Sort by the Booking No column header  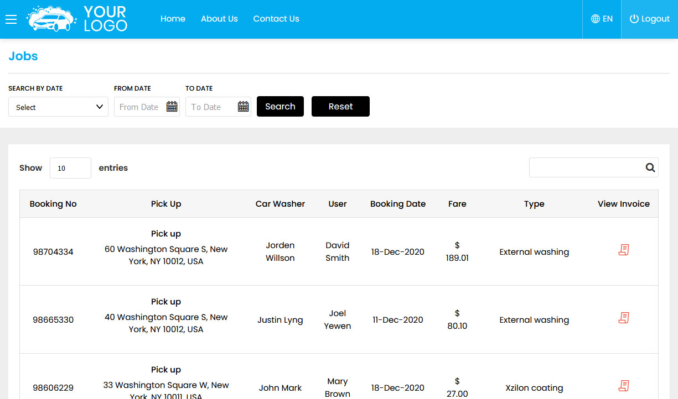pos(53,204)
